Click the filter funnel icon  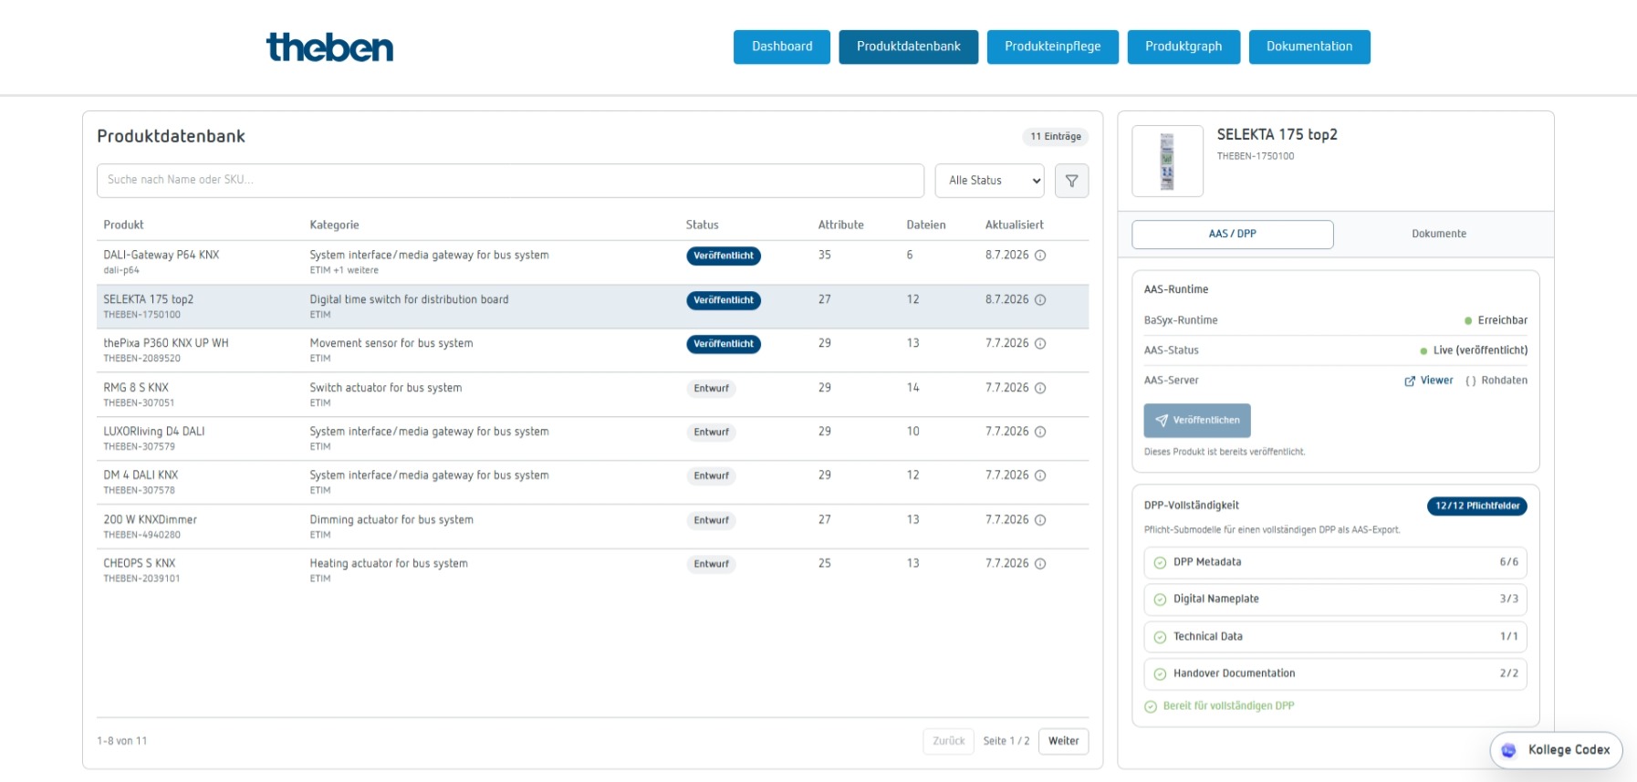(1071, 181)
